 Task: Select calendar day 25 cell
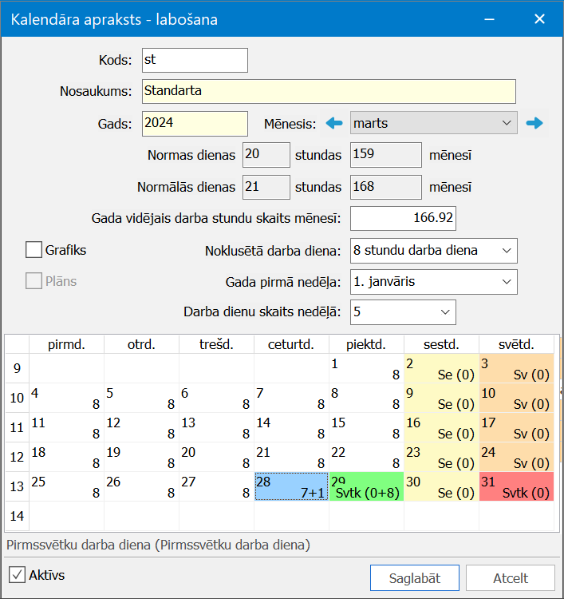[66, 486]
